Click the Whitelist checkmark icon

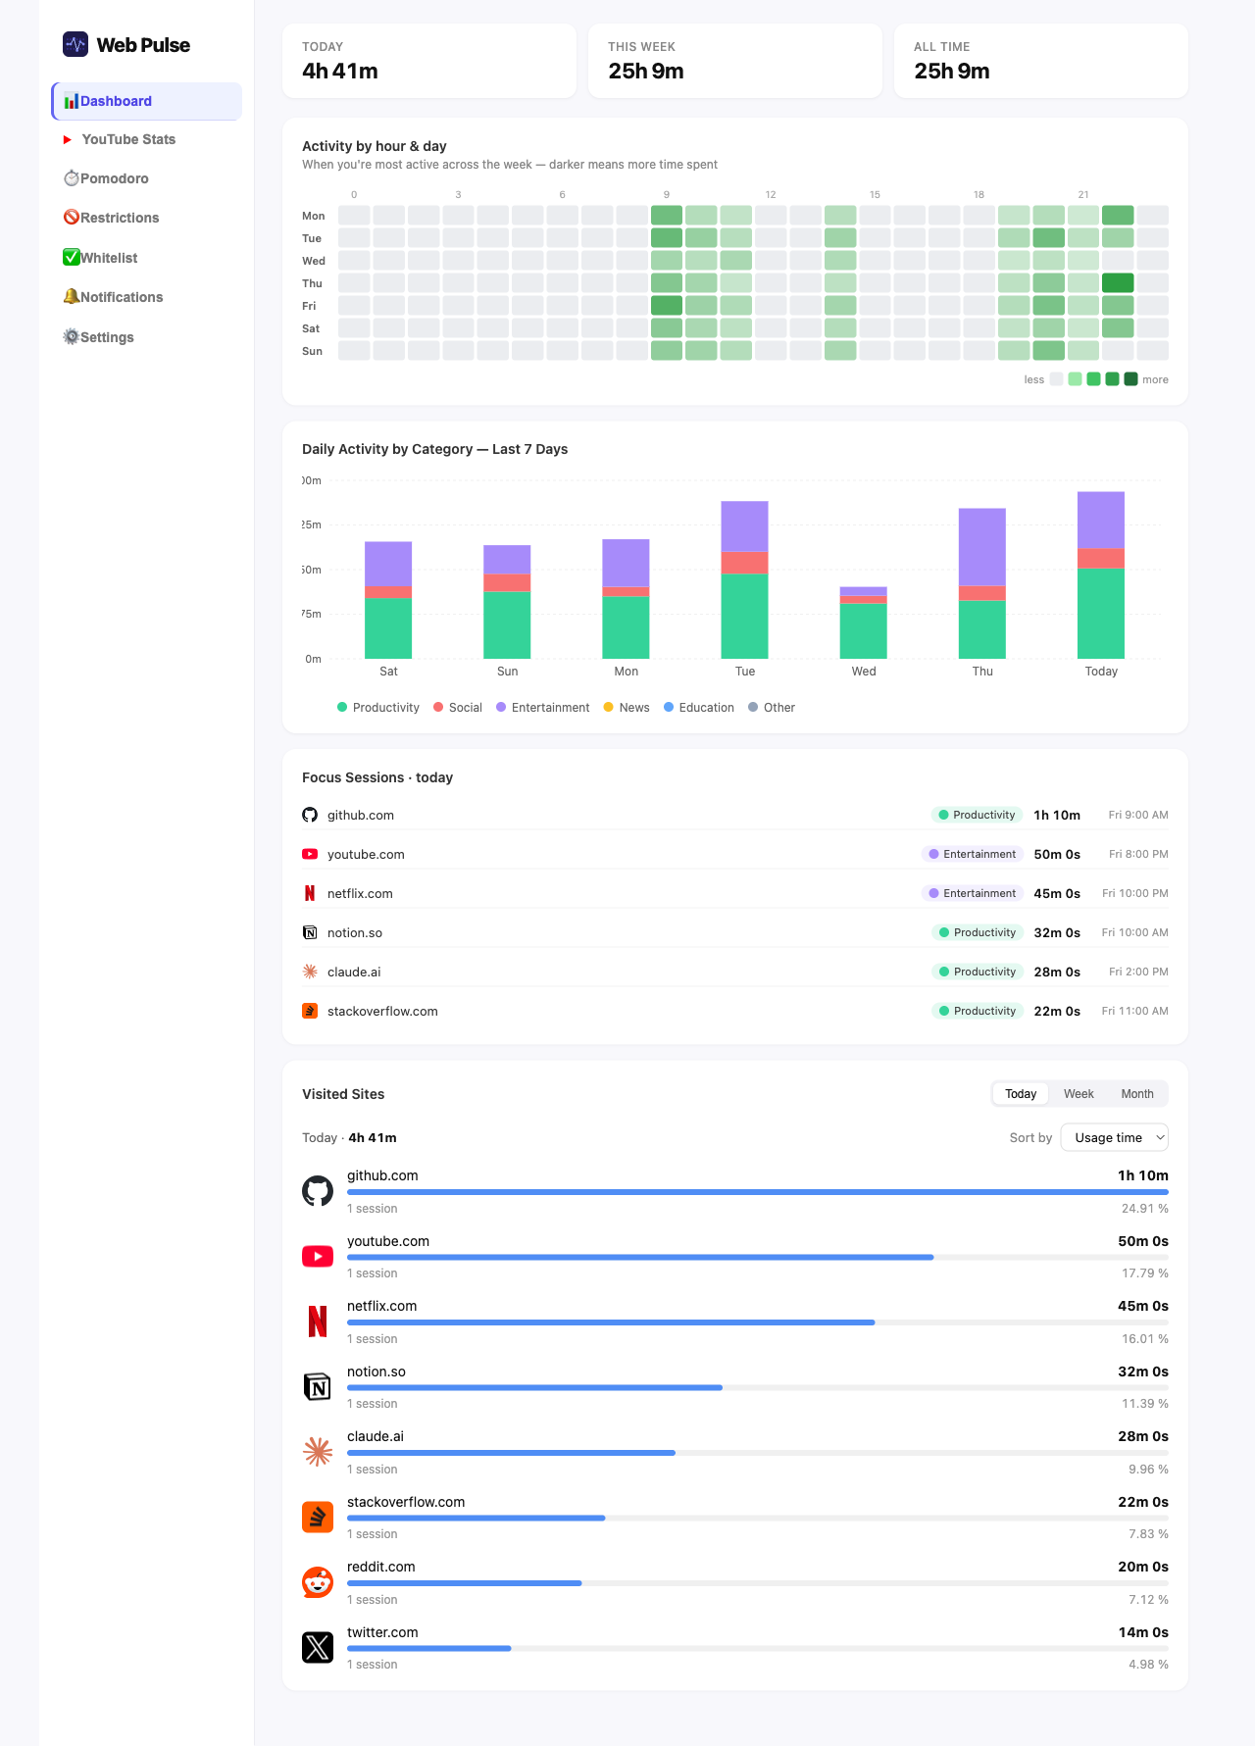[x=71, y=257]
